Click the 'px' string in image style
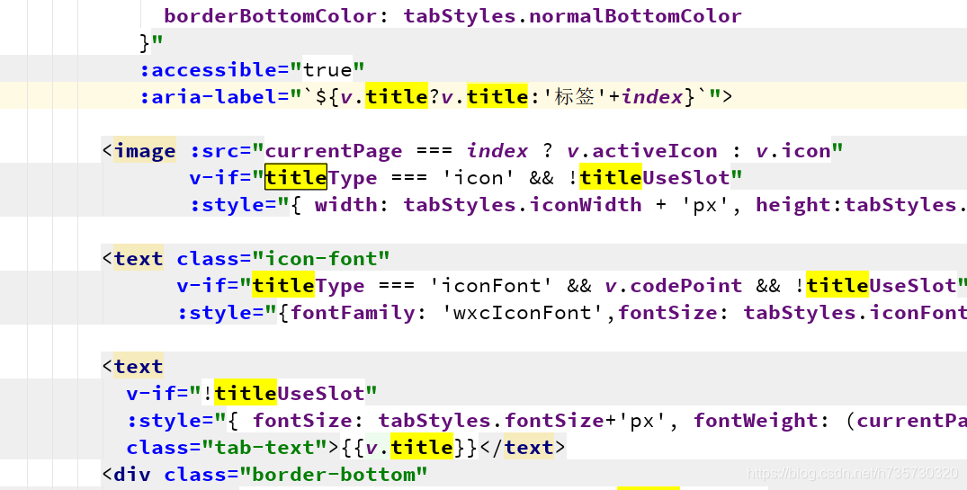This screenshot has height=490, width=967. (705, 205)
